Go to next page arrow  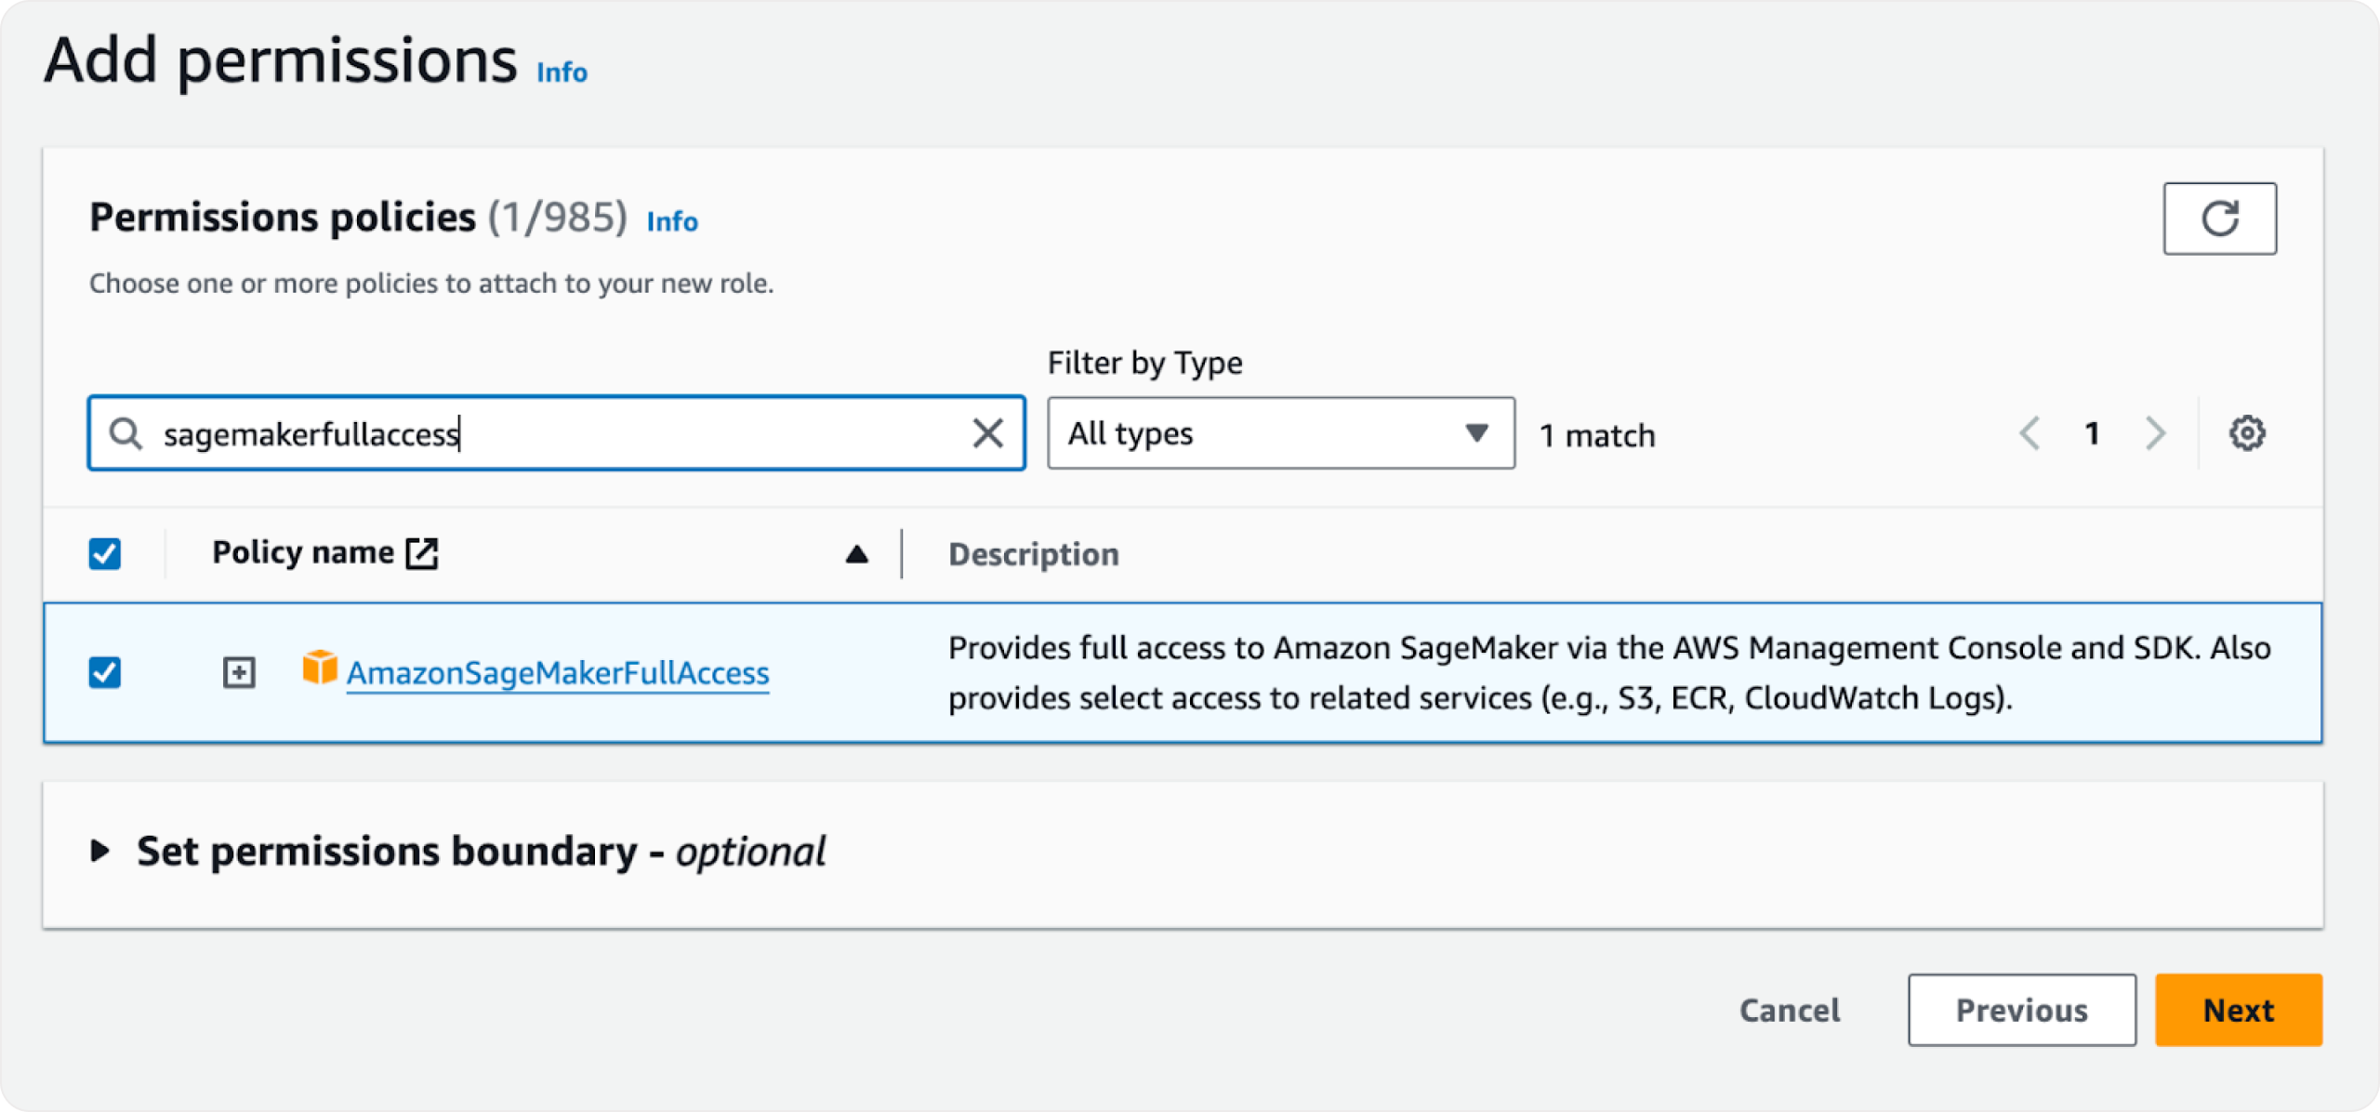(2154, 433)
